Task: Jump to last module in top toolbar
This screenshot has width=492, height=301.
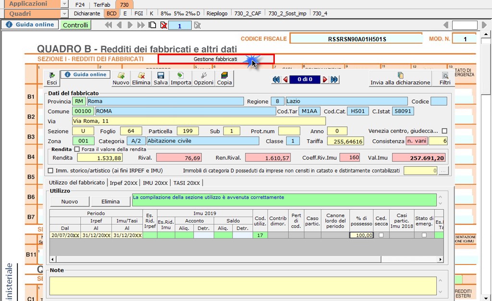Action: (141, 25)
